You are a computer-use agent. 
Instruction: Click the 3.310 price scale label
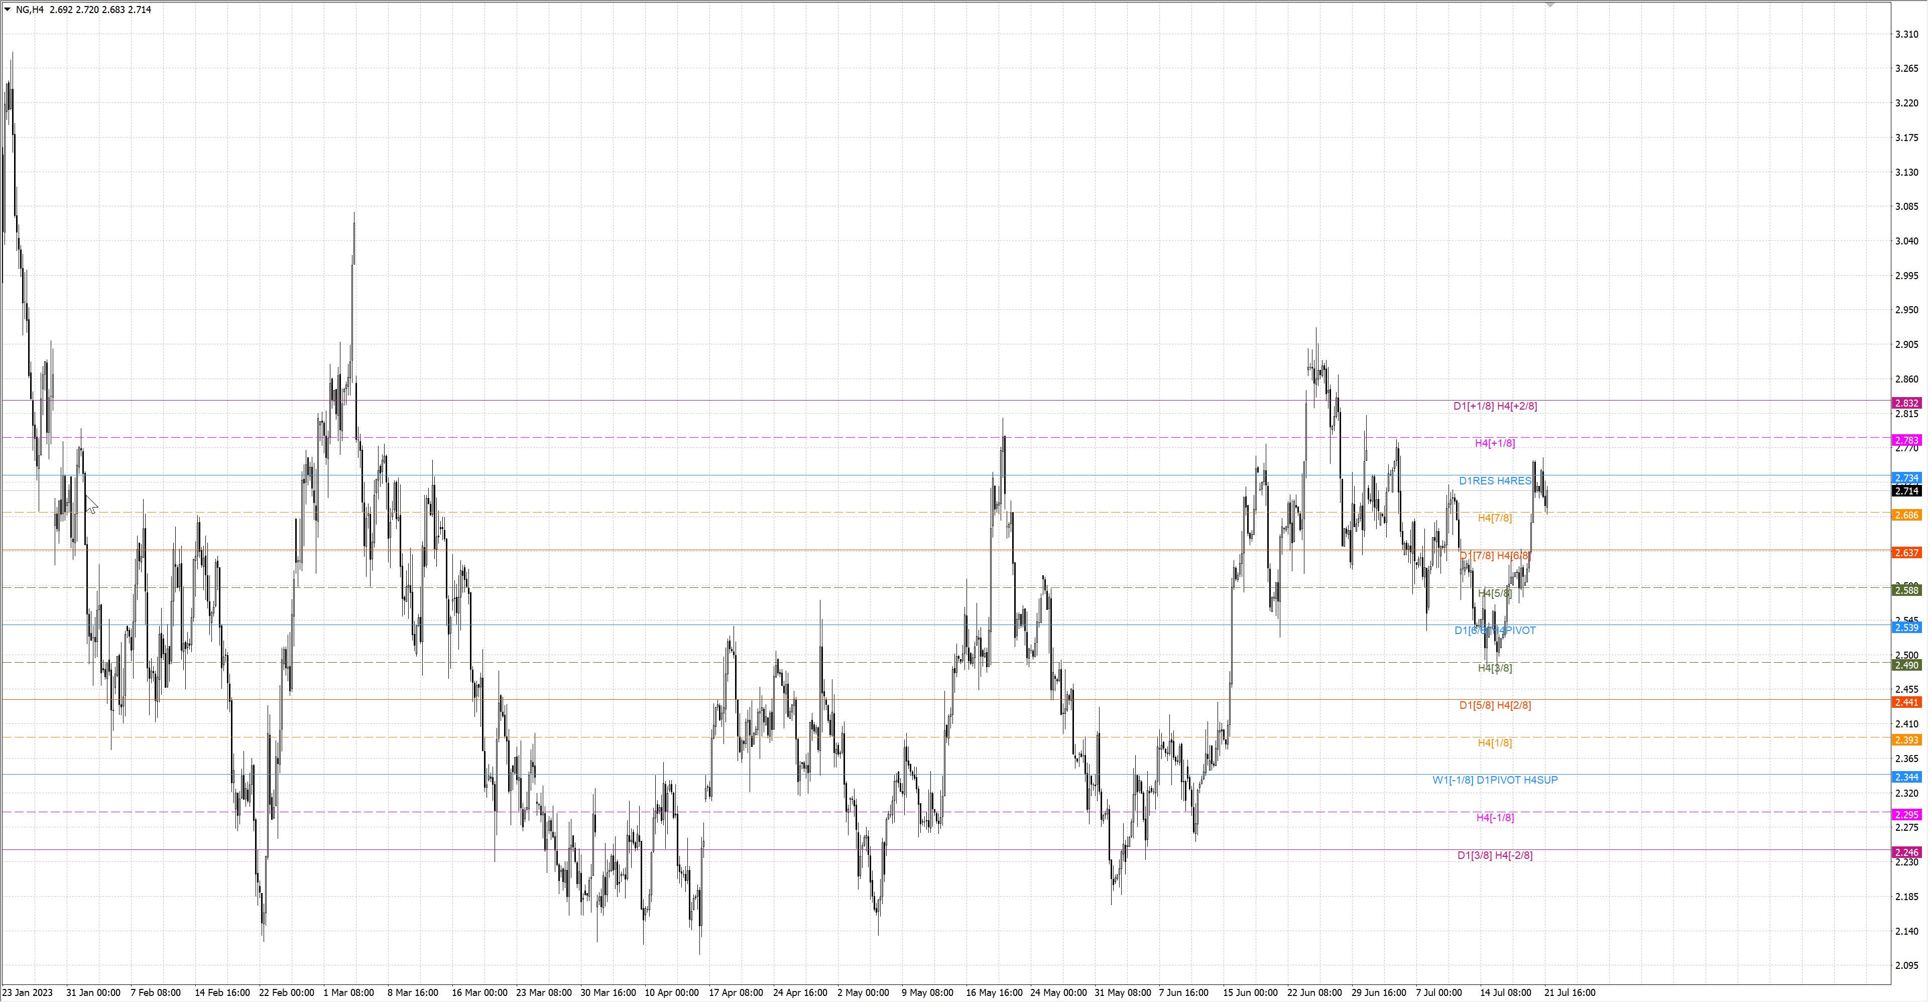1906,35
